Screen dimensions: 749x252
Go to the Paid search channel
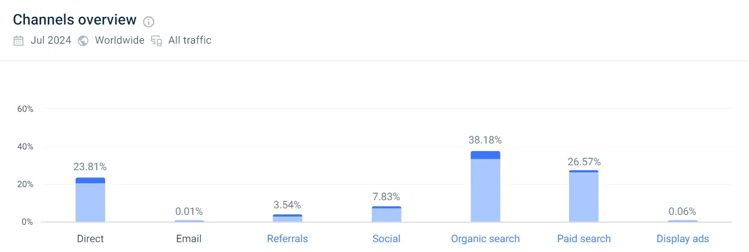tap(584, 239)
